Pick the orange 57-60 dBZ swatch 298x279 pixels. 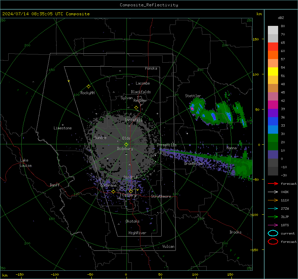[273, 55]
